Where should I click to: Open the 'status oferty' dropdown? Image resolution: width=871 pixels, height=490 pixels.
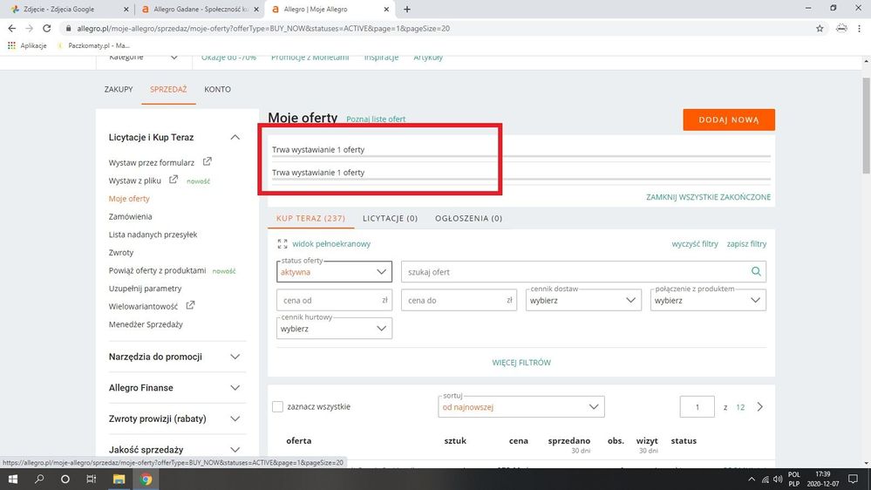tap(335, 272)
